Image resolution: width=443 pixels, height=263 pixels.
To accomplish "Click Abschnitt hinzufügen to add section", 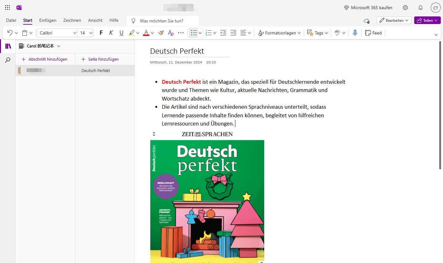I will pyautogui.click(x=45, y=59).
